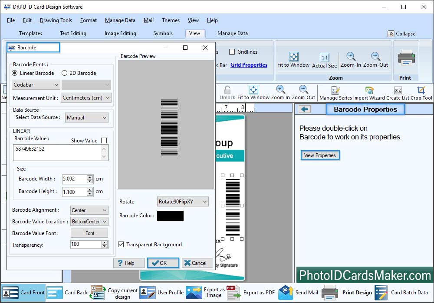Open the Grid Properties link
Screen dimensions: 434x303
(x=249, y=65)
